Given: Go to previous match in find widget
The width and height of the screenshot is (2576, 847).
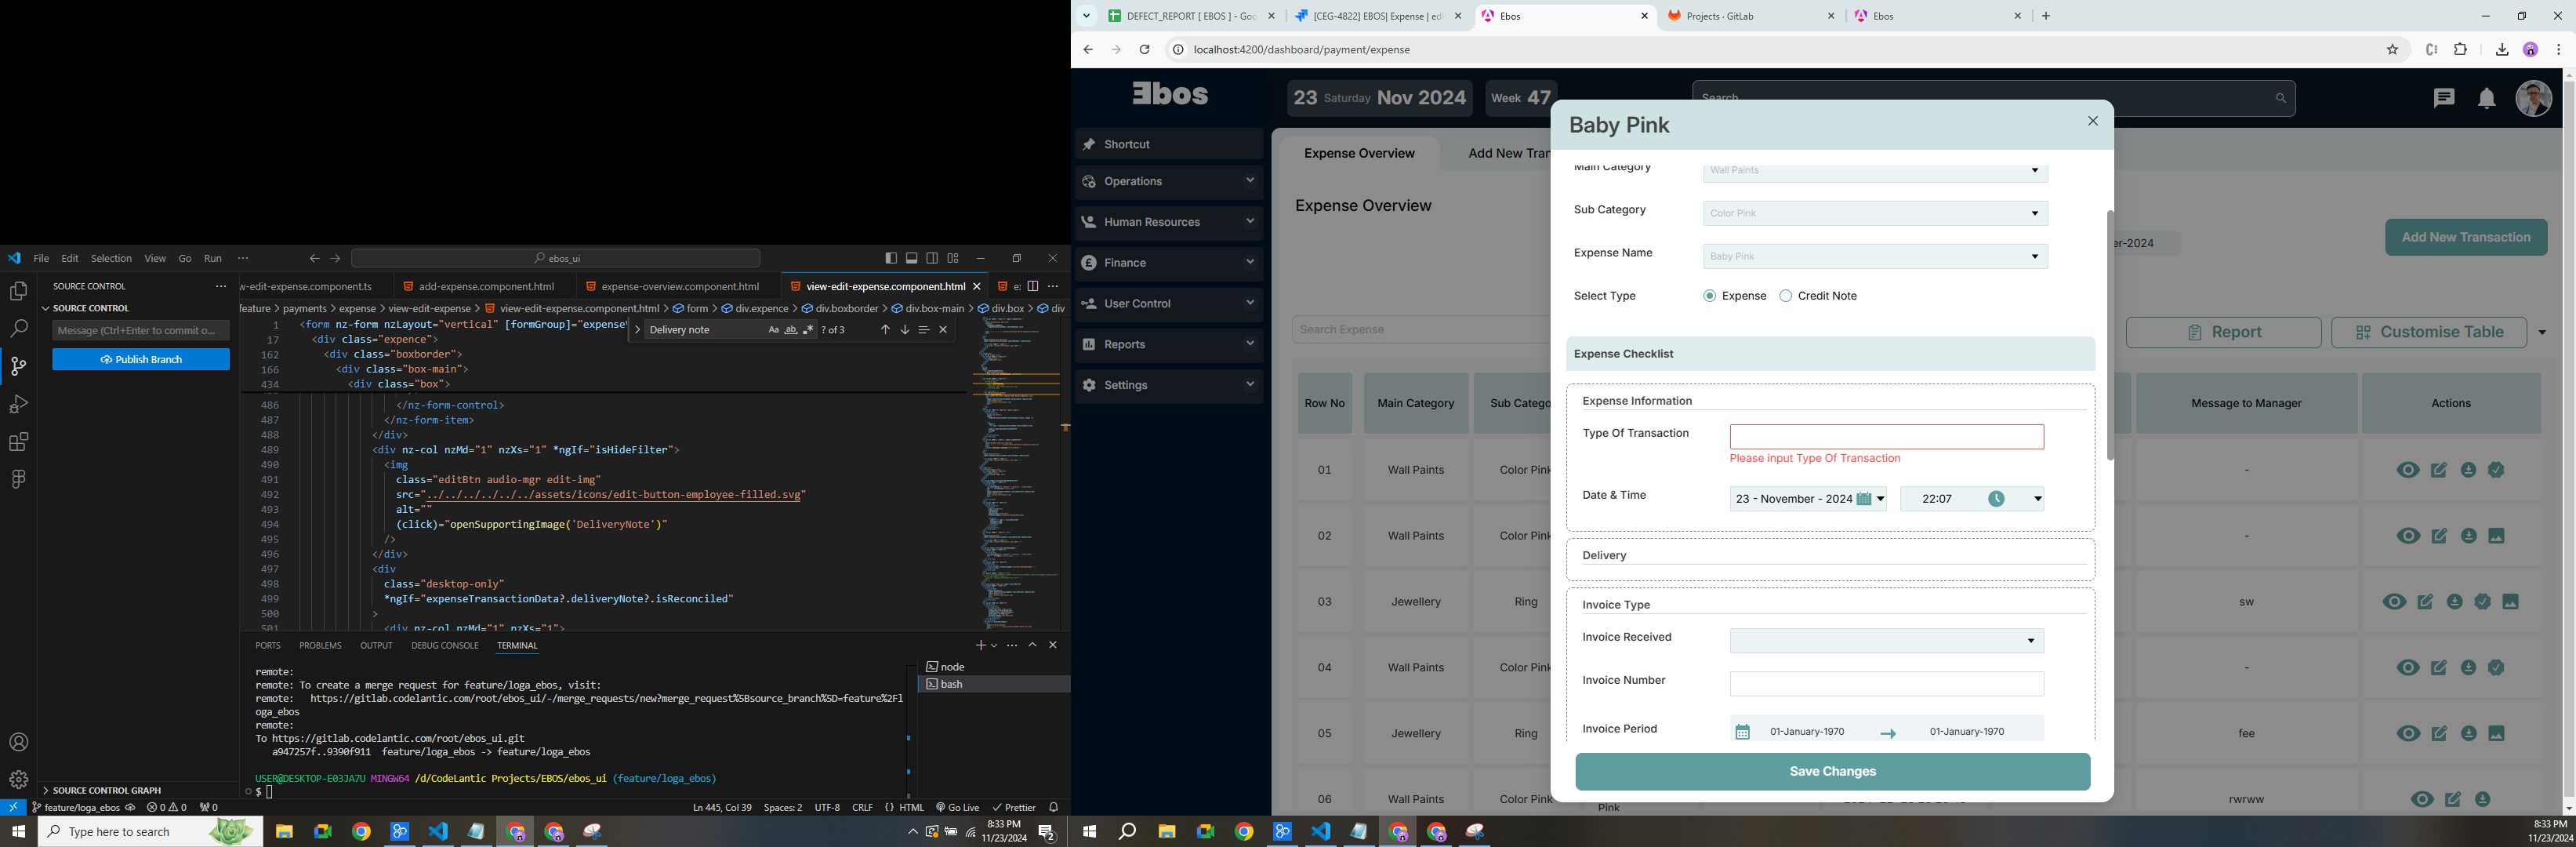Looking at the screenshot, I should [885, 330].
